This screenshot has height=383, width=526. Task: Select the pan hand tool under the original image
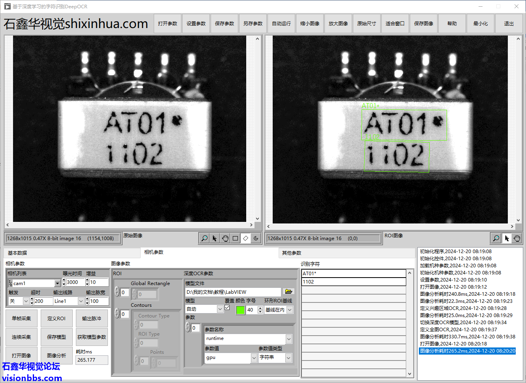pos(225,238)
